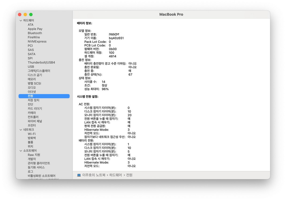This screenshot has width=286, height=200.
Task: Open 컨트롤러 entry
Action: tap(33, 117)
